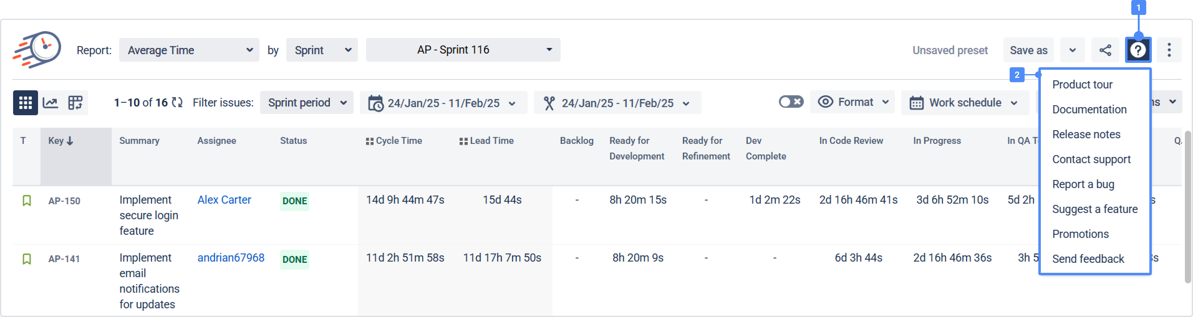
Task: Switch to line chart view
Action: (50, 102)
